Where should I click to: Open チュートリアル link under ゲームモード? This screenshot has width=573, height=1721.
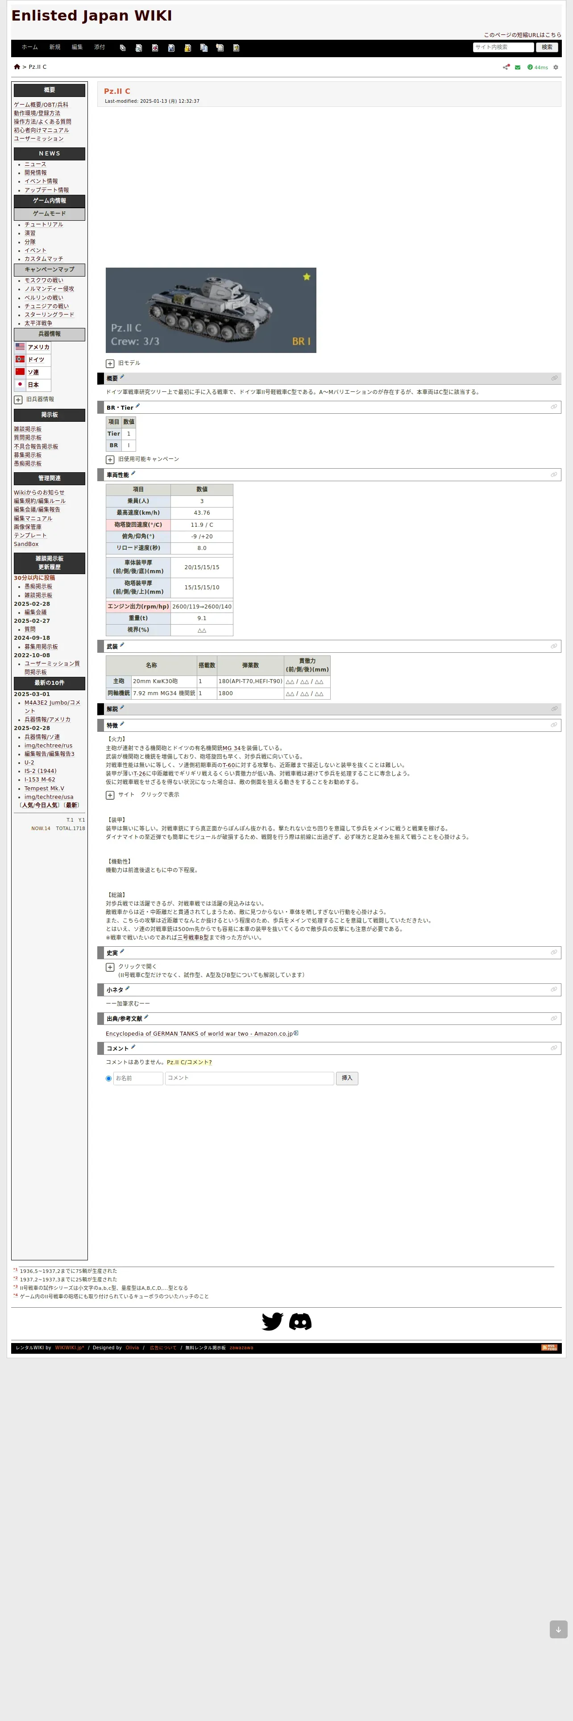tap(44, 224)
